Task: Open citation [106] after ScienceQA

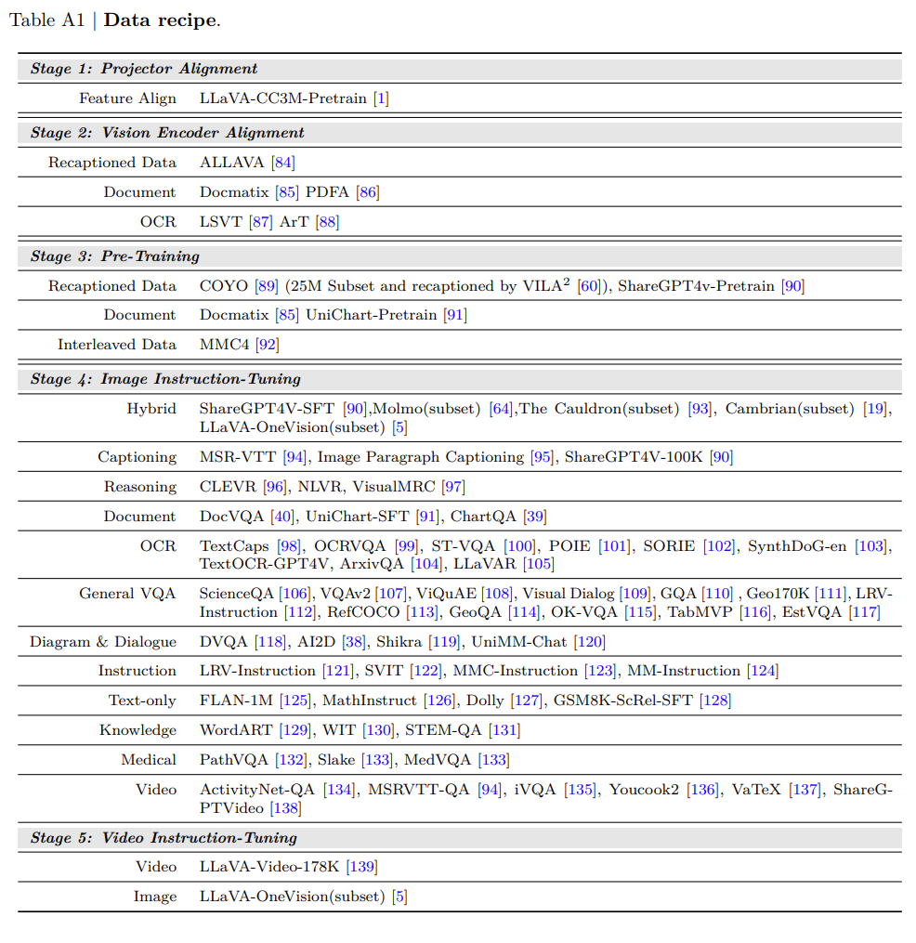Action: point(294,595)
